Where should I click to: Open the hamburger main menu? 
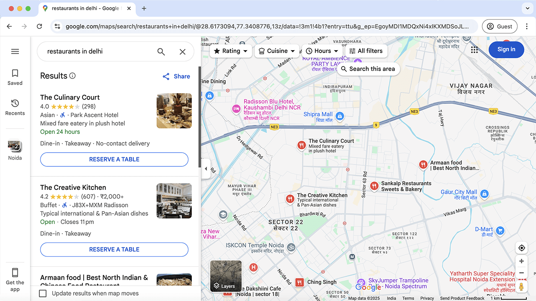point(15,51)
